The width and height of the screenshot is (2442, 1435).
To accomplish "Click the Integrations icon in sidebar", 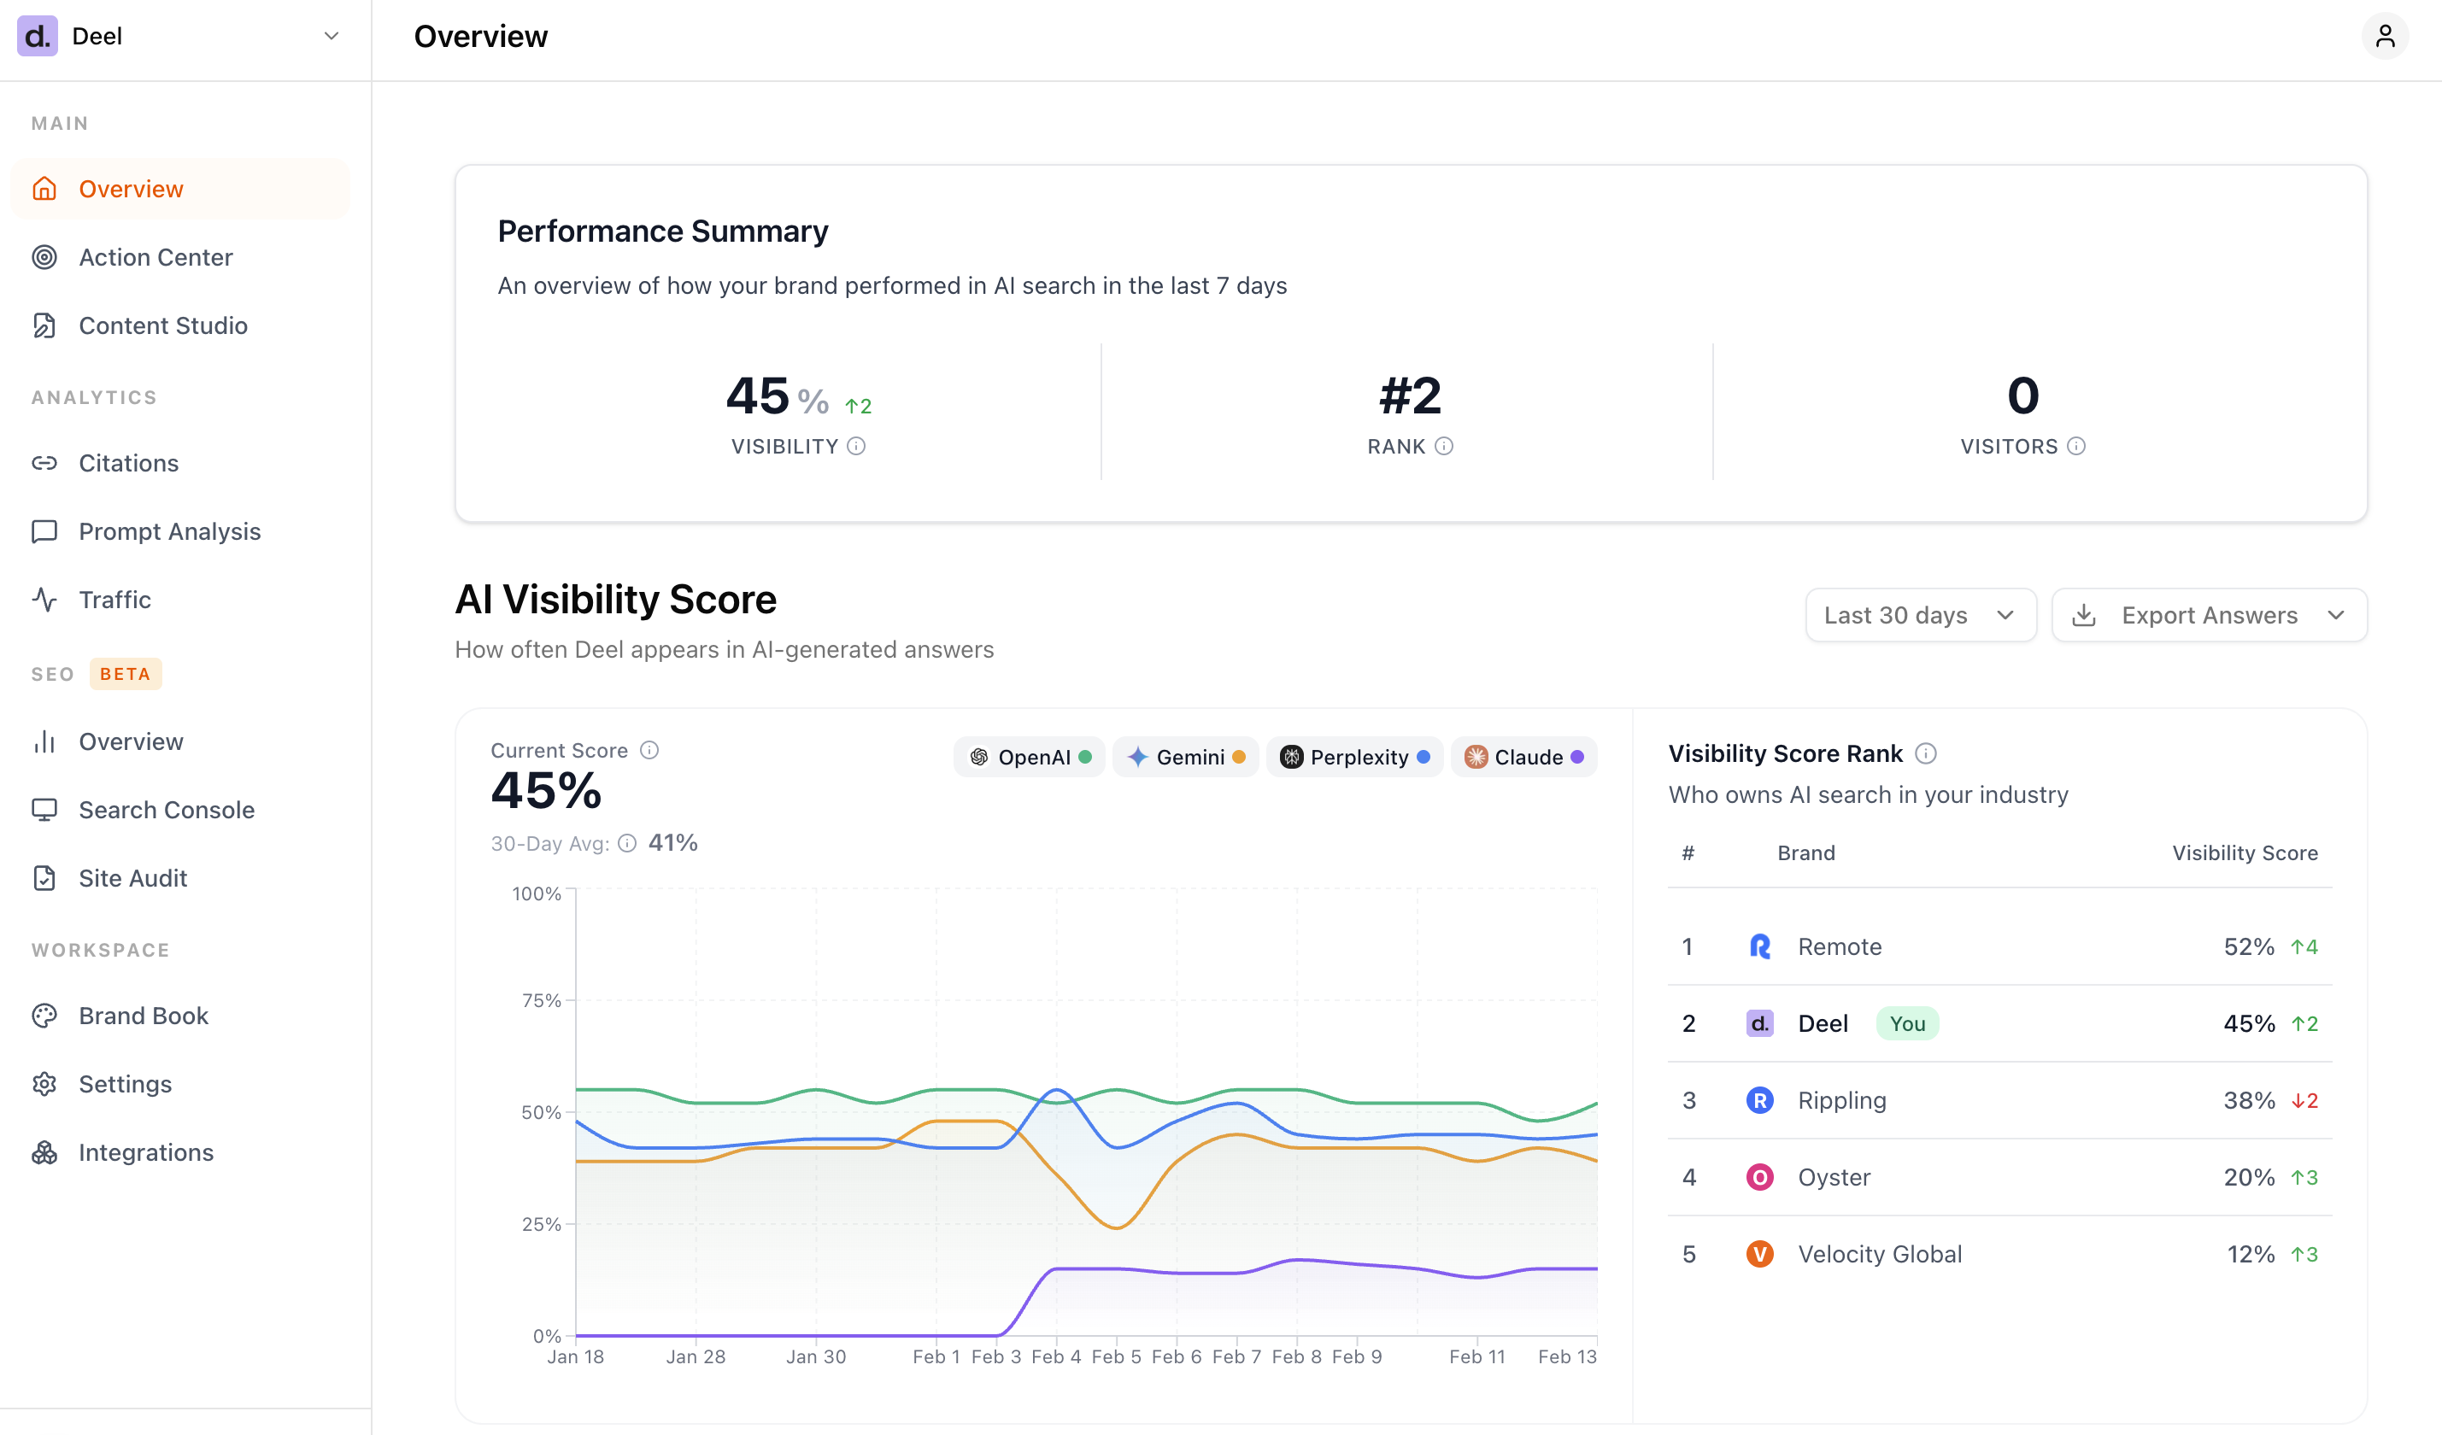I will [45, 1152].
